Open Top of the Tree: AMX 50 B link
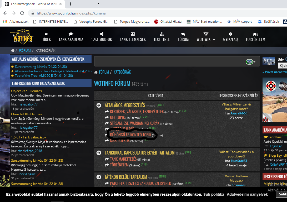 pyautogui.click(x=44, y=76)
